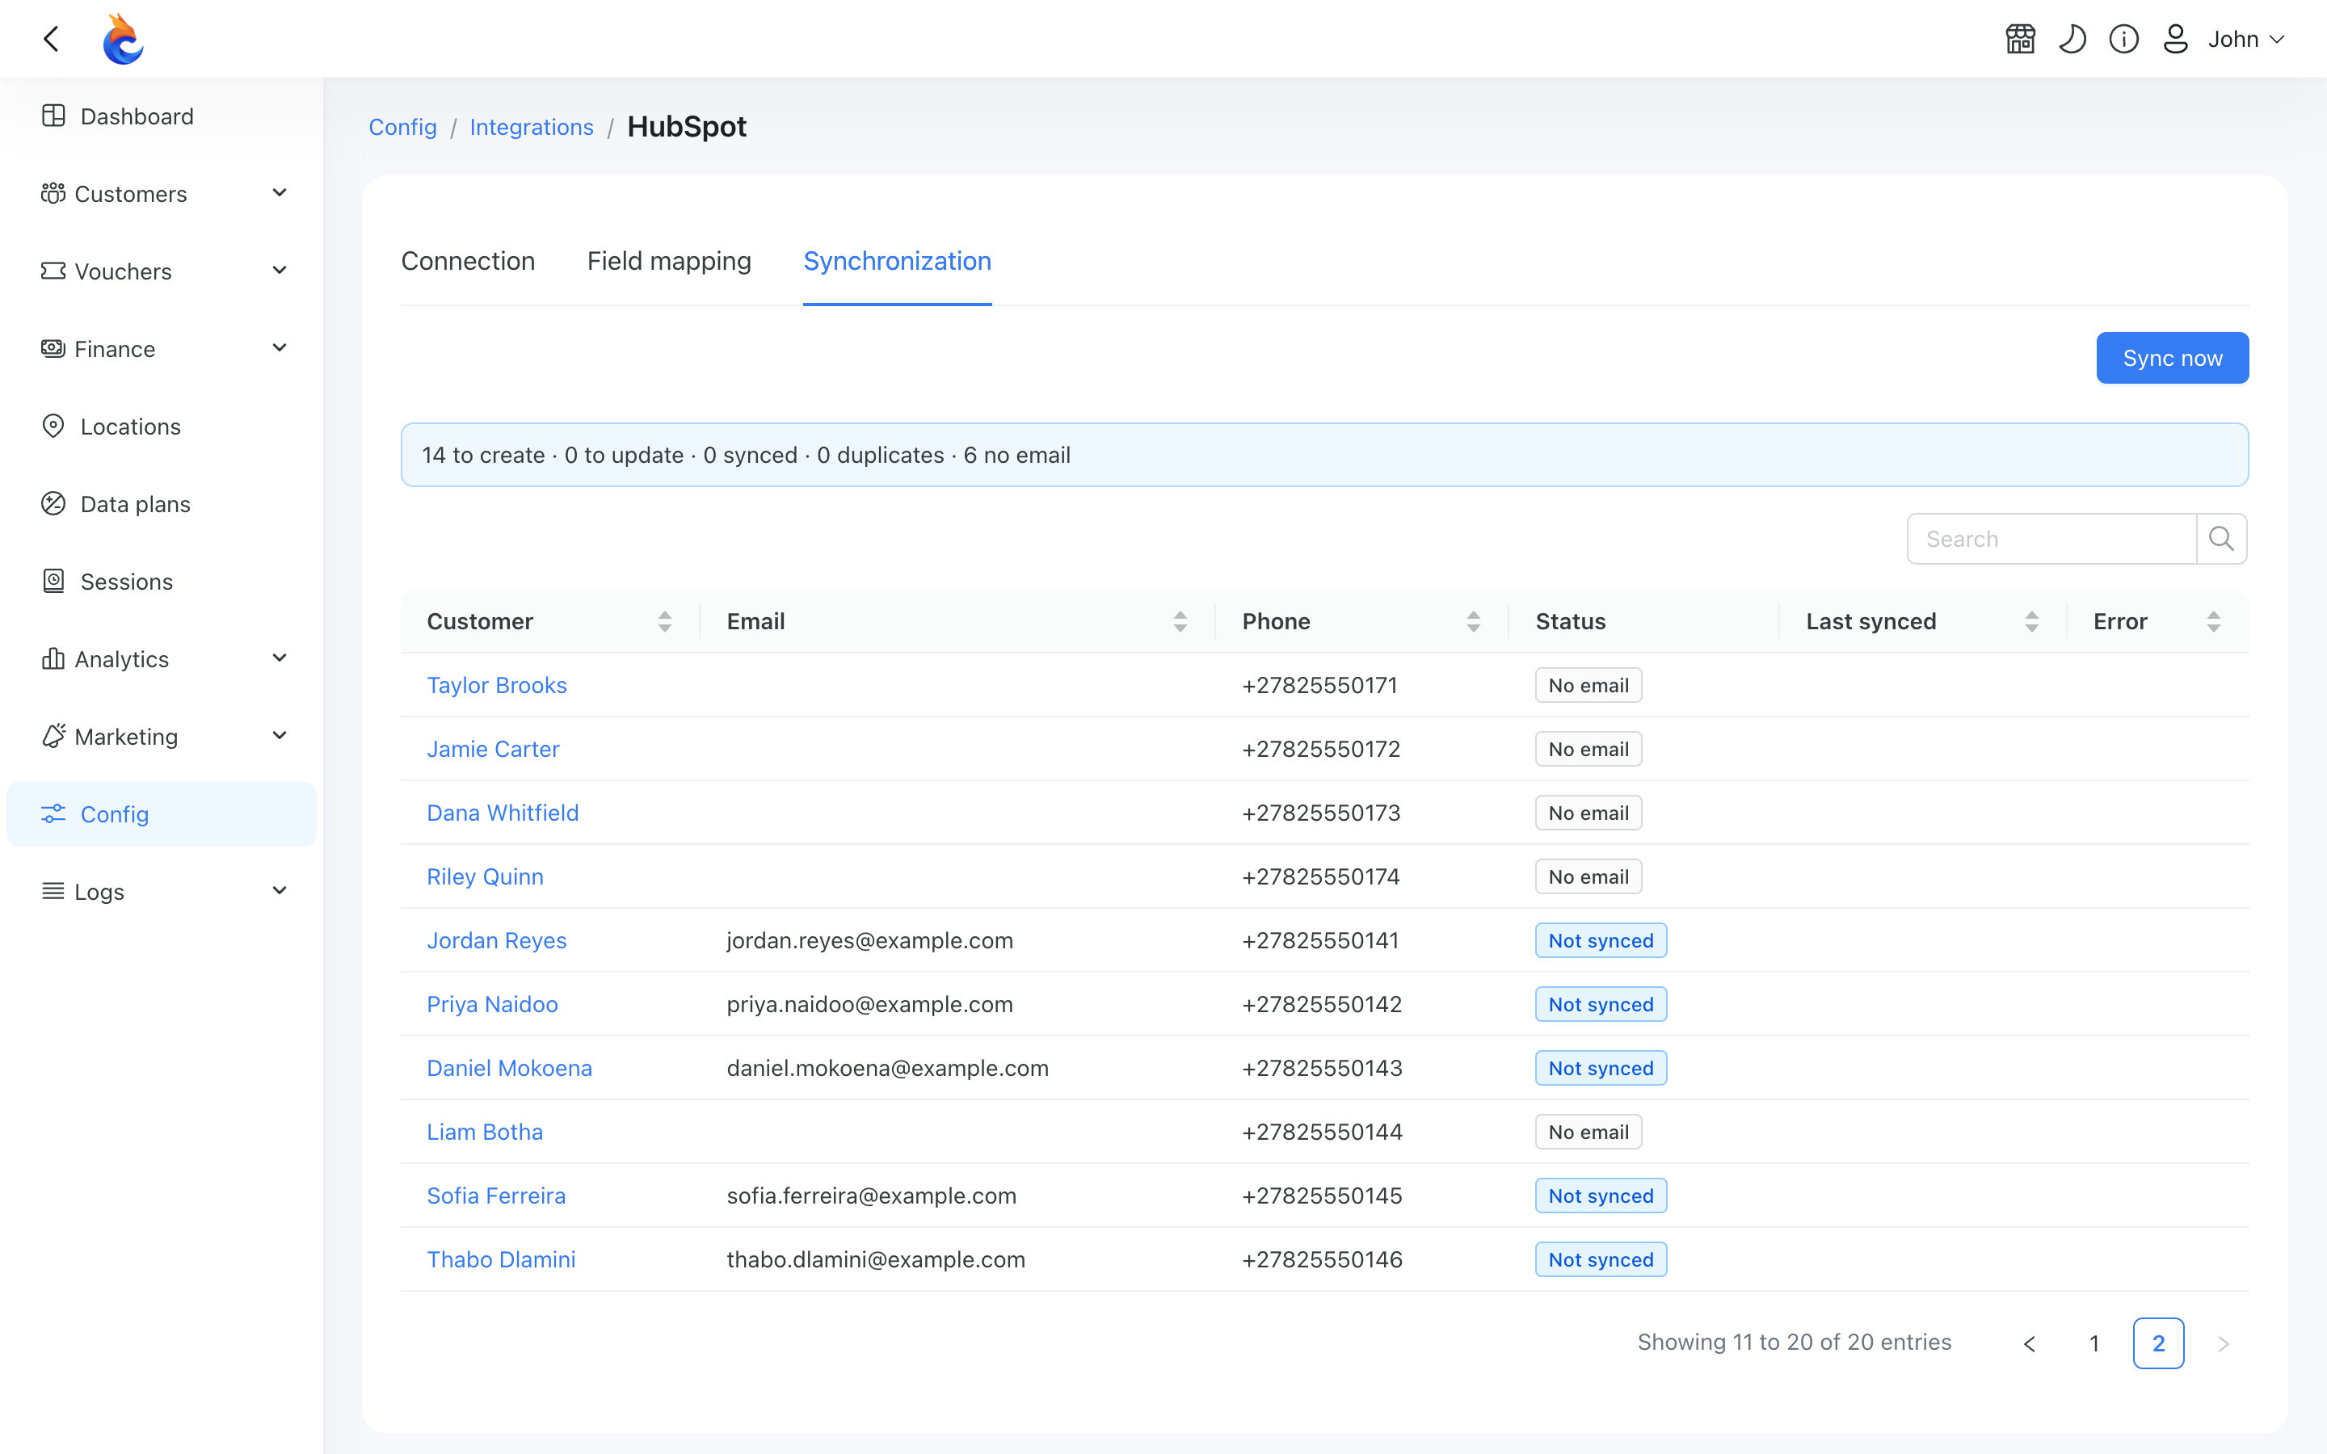2327x1454 pixels.
Task: Click priya.naidoo@example.com email cell
Action: click(x=870, y=1004)
